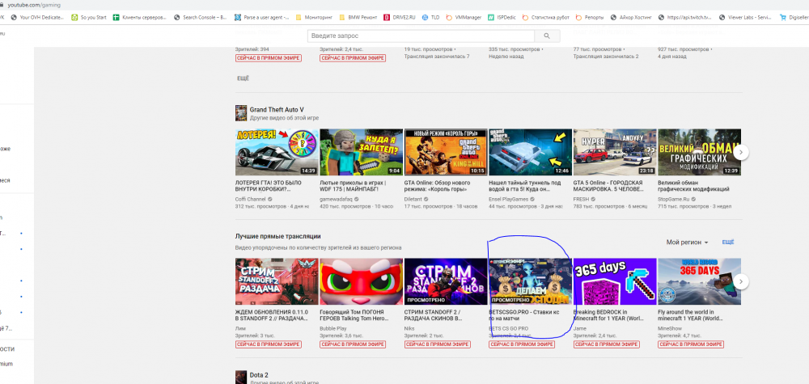
Task: Click the Grand Theft Auto V game icon
Action: (240, 113)
